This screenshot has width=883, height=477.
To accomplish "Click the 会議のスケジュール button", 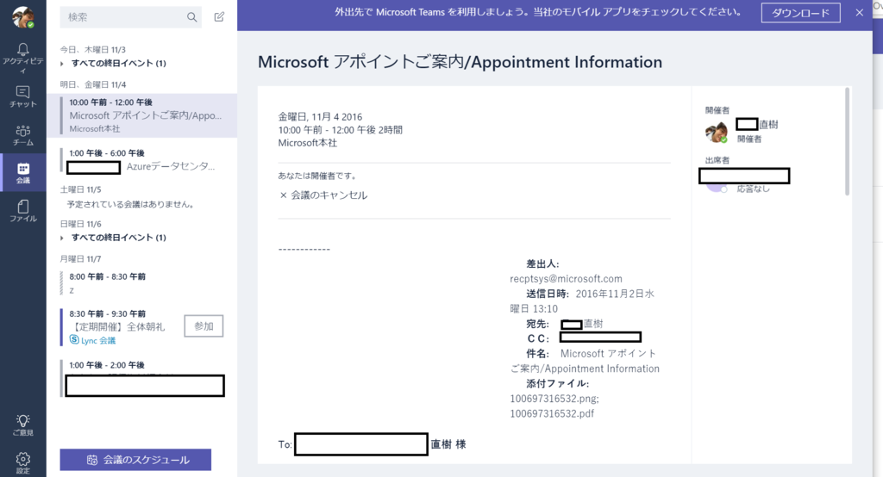I will point(135,460).
